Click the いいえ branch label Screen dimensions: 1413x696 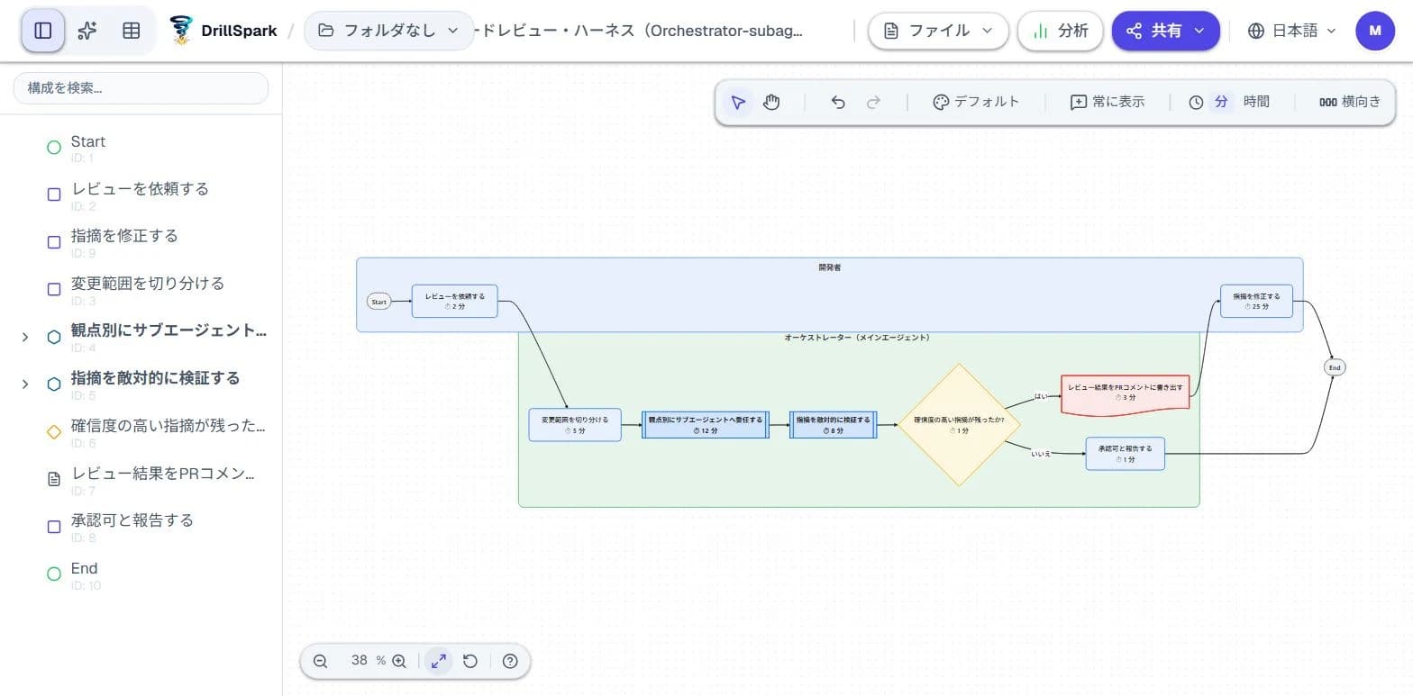click(x=1041, y=454)
